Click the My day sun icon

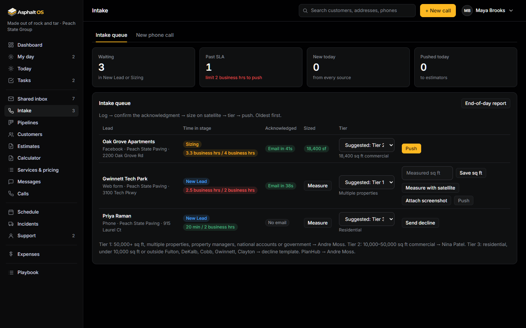click(x=11, y=57)
